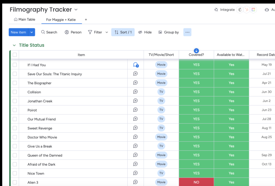
Task: Click the Available to Wat... column header
Action: (231, 55)
